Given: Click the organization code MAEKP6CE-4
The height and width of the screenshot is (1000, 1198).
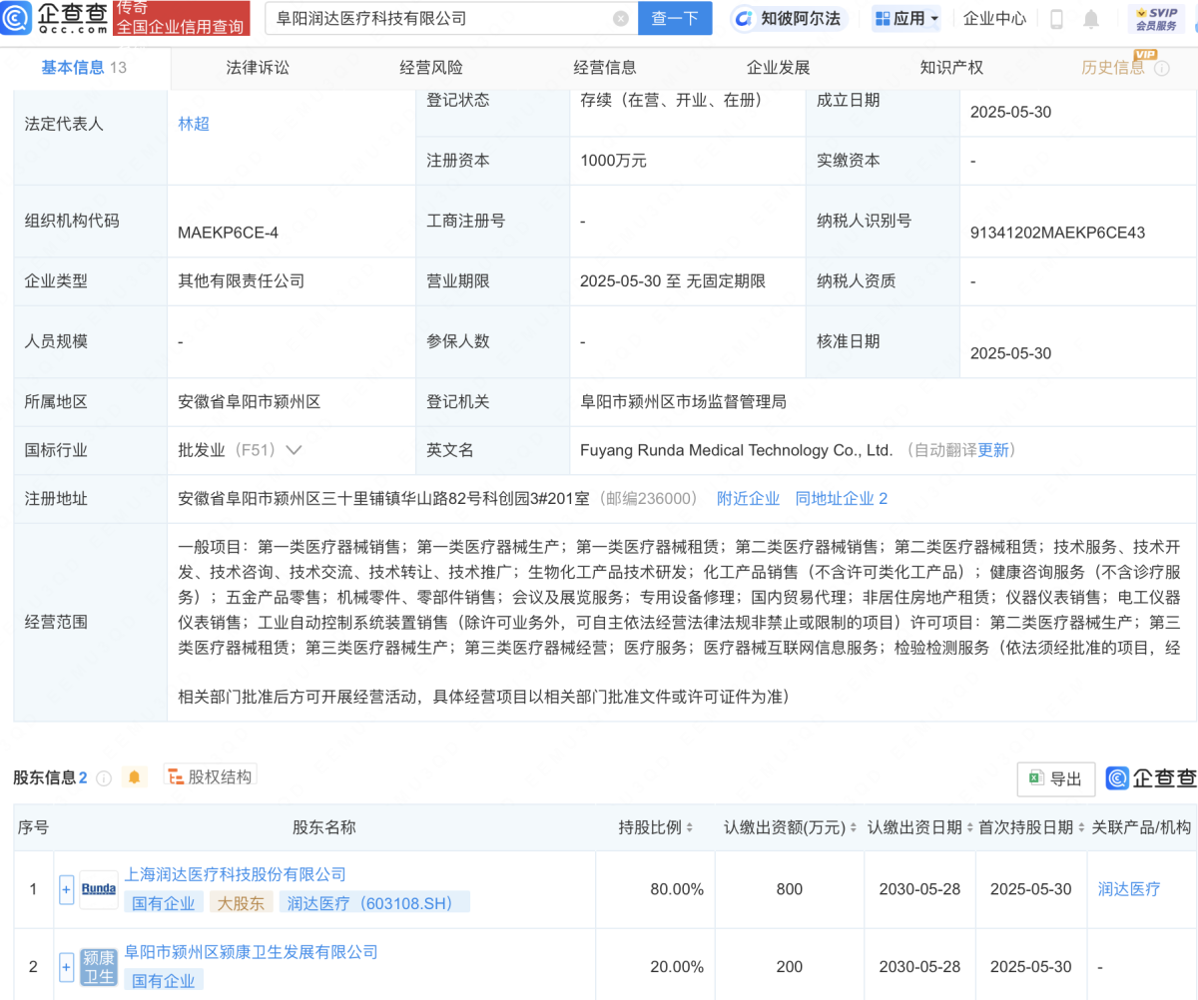Looking at the screenshot, I should pyautogui.click(x=228, y=233).
